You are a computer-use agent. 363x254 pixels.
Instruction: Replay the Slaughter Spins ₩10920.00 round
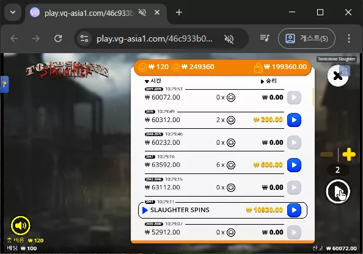pyautogui.click(x=294, y=210)
